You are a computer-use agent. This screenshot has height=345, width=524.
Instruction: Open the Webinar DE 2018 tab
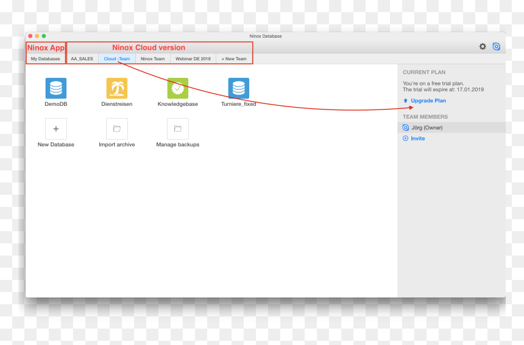193,59
